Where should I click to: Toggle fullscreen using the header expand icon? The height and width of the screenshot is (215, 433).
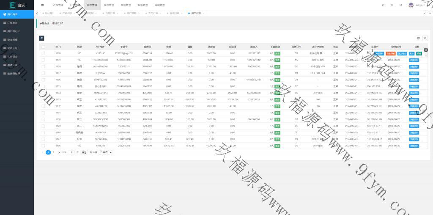401,5
